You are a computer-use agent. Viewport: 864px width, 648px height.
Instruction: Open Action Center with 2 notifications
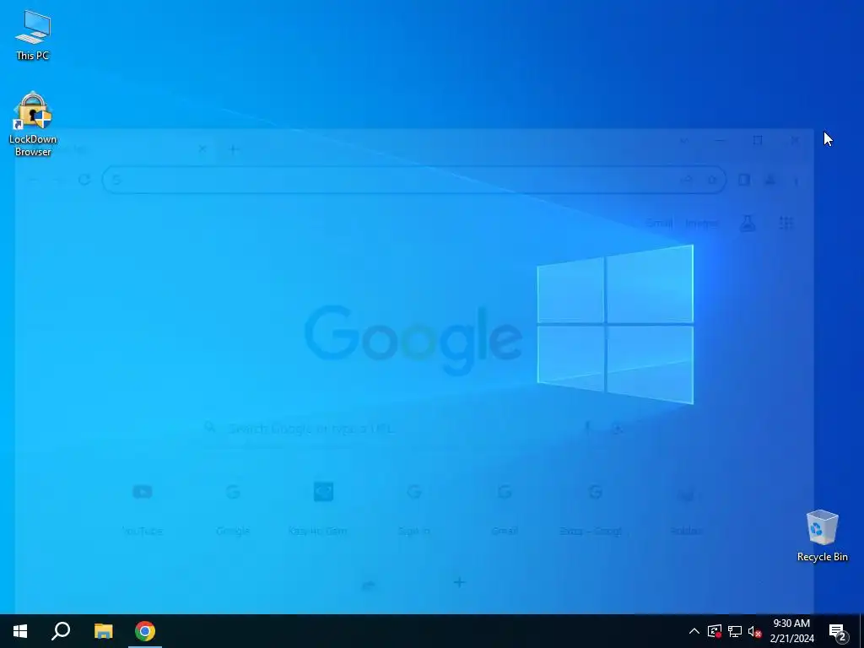click(839, 631)
